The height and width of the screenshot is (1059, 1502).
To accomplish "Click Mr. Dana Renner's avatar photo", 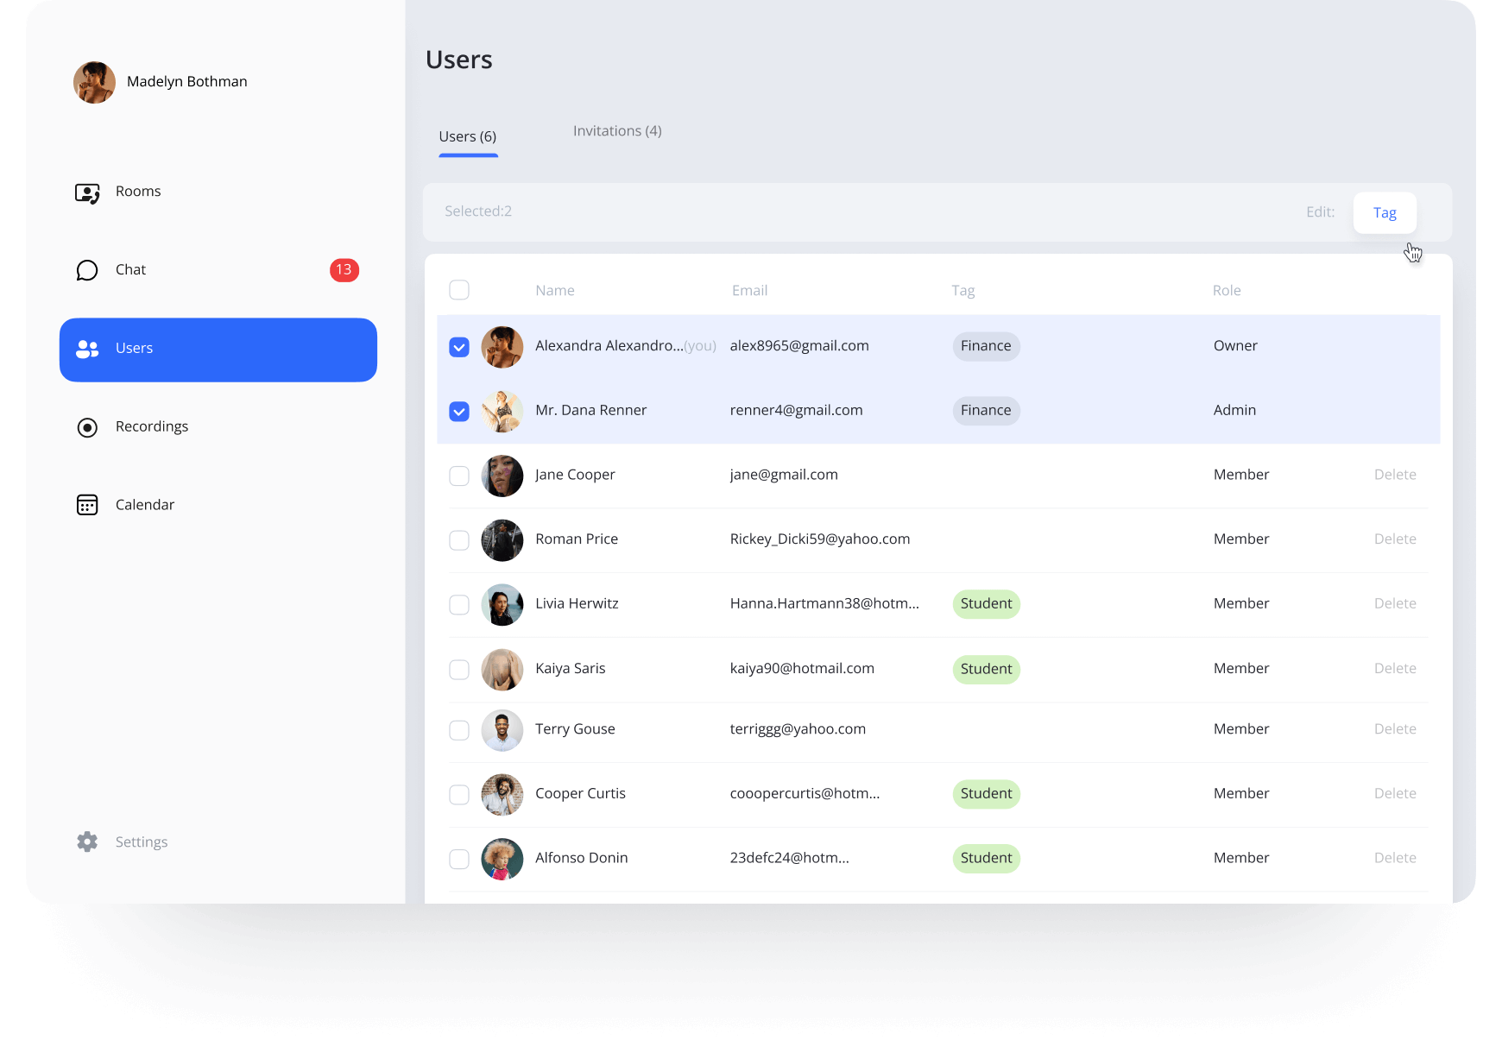I will tap(502, 411).
